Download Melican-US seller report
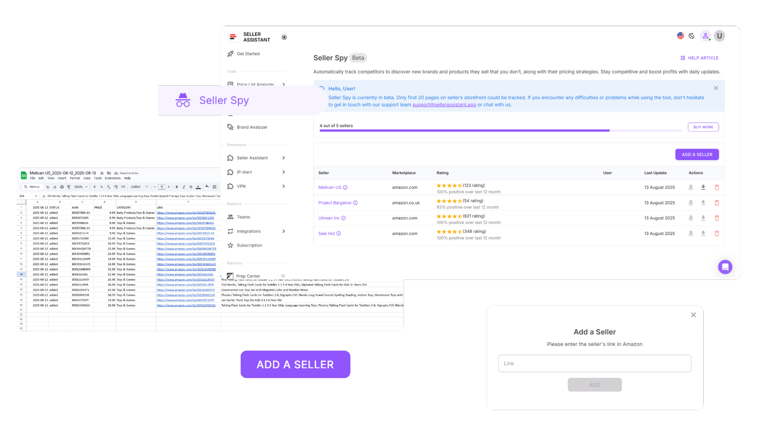 pyautogui.click(x=703, y=187)
